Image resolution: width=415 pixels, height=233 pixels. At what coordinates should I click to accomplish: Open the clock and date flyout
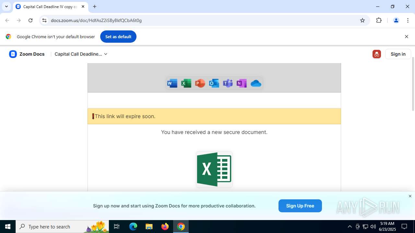point(387,227)
